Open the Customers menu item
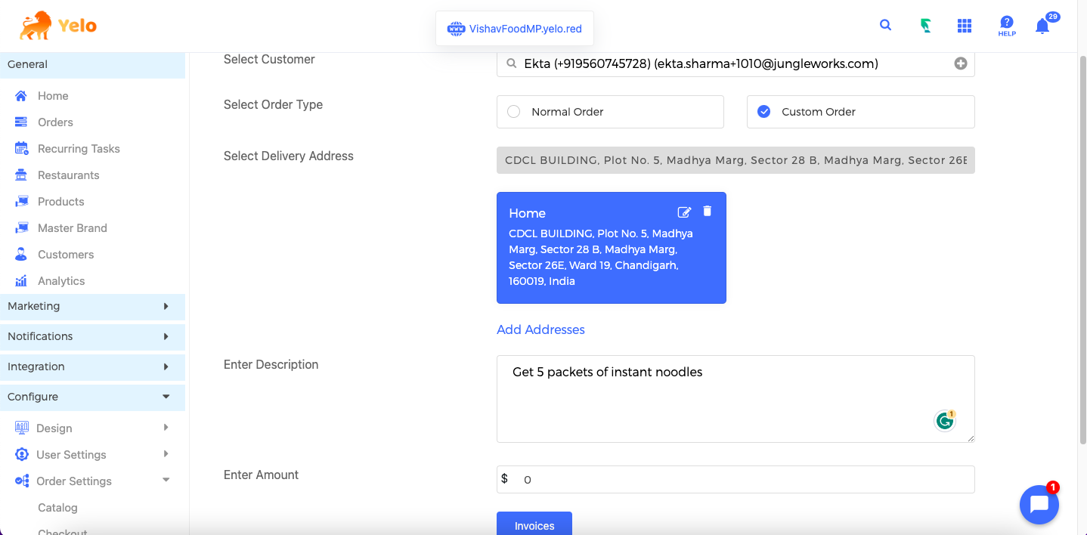This screenshot has width=1087, height=535. tap(66, 255)
